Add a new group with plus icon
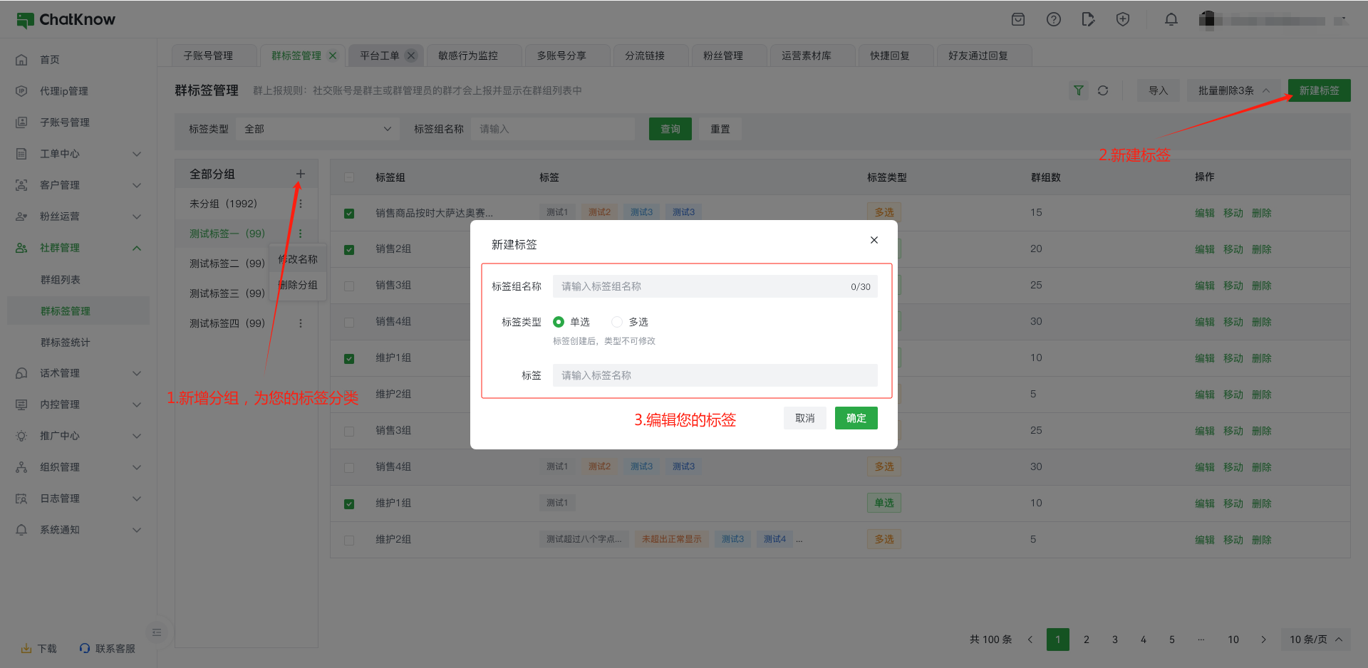The image size is (1368, 668). (300, 174)
